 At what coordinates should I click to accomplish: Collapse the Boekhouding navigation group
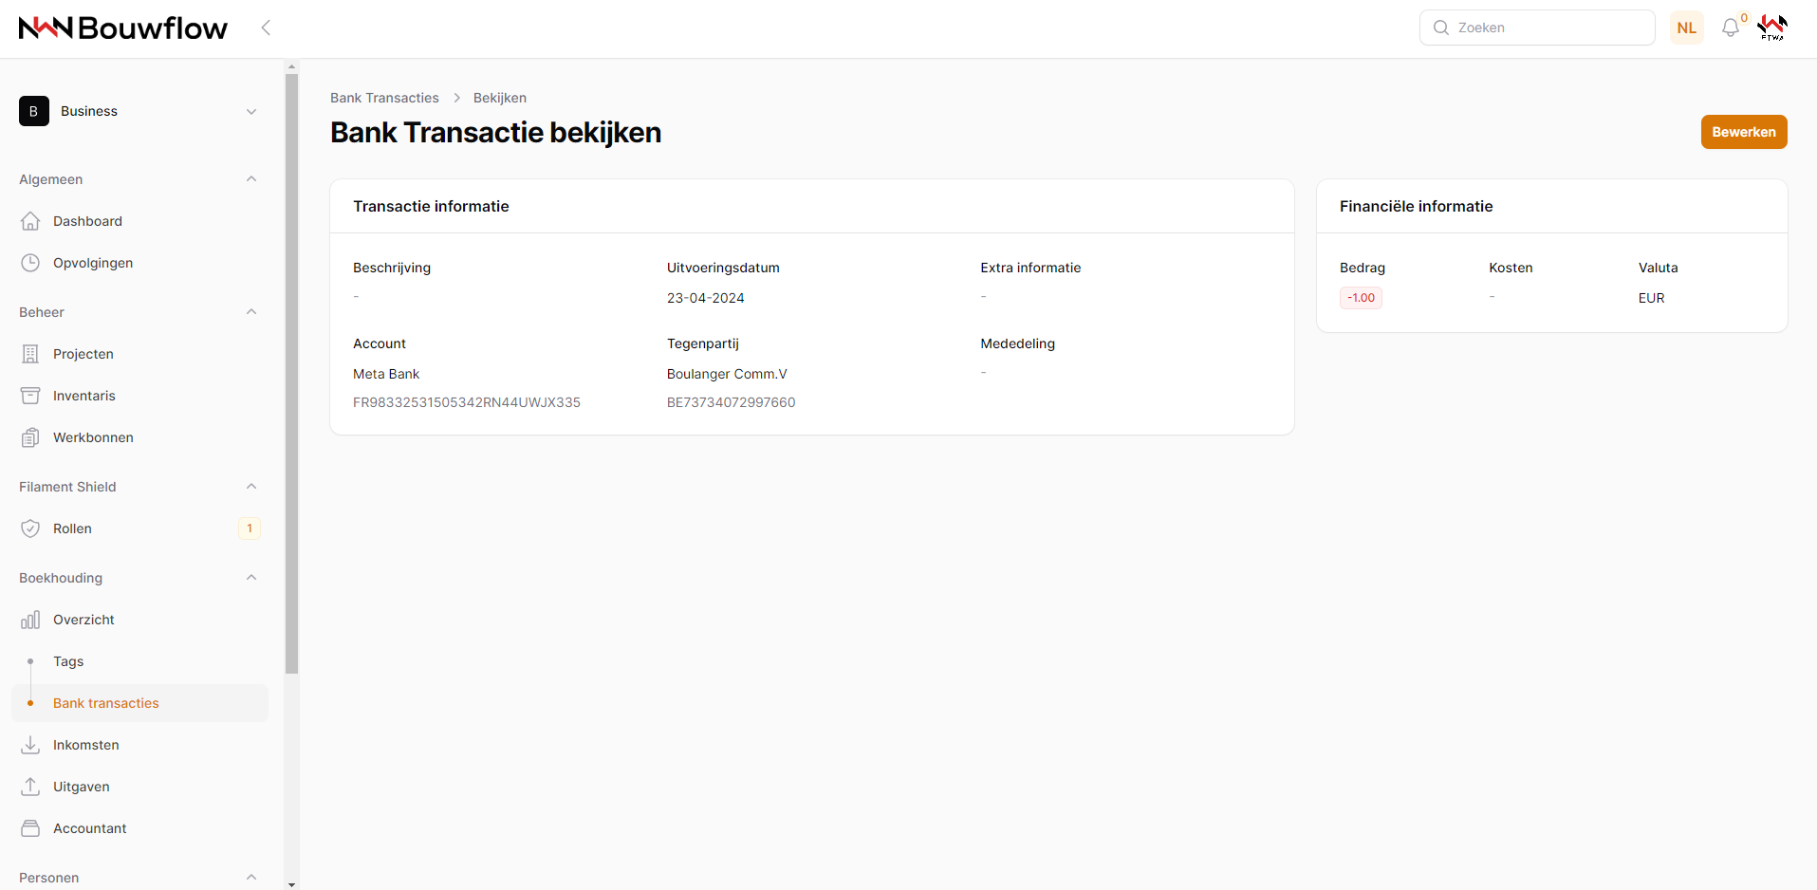click(x=251, y=578)
